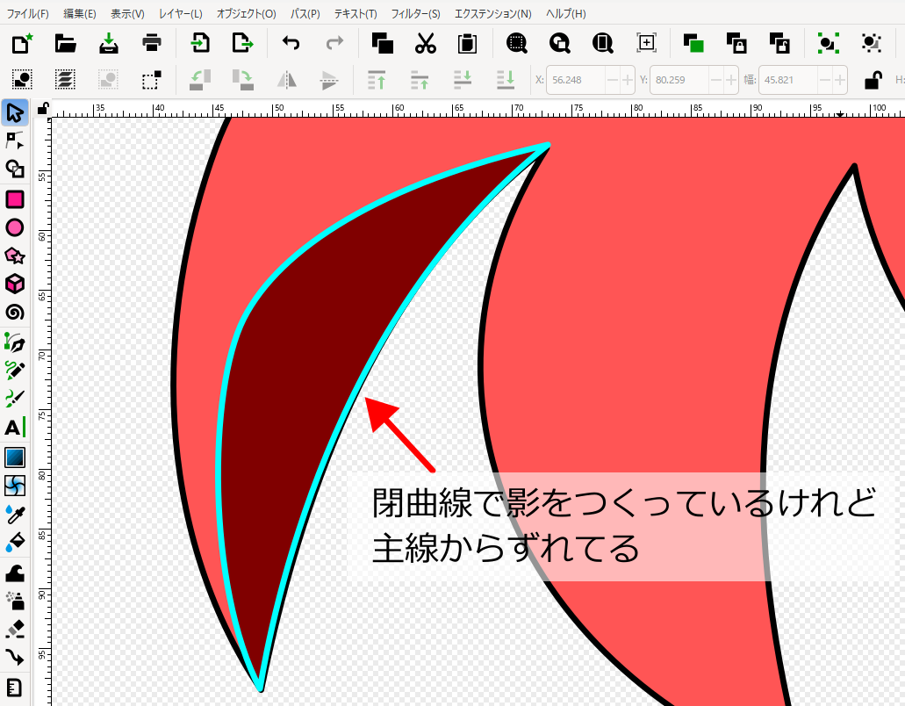Open the ファイル(F) menu
The height and width of the screenshot is (706, 905).
tap(27, 13)
